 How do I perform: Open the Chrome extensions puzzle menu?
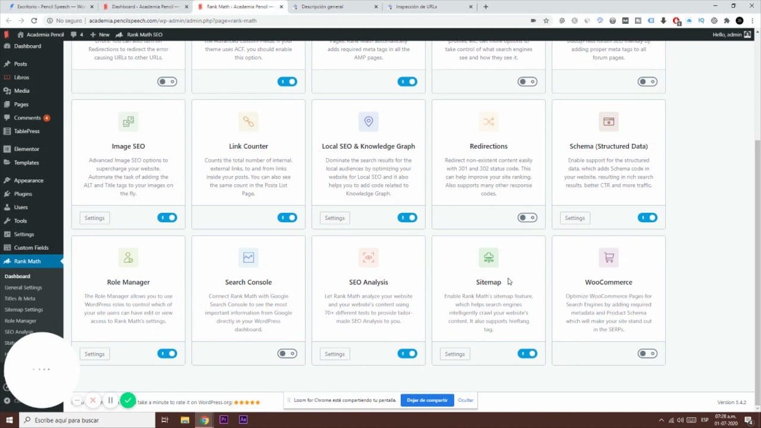click(x=727, y=20)
